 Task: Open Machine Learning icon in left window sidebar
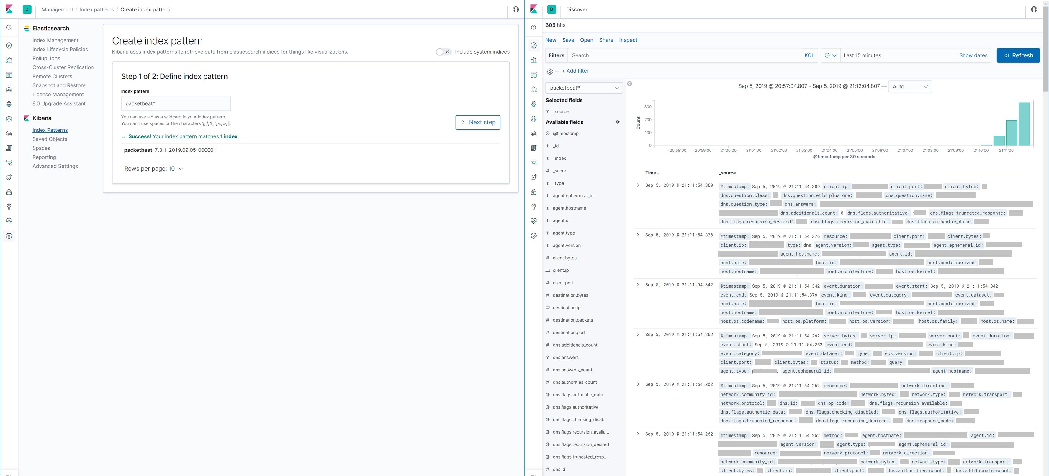click(9, 119)
